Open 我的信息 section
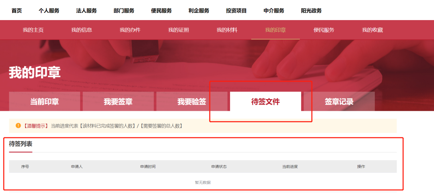This screenshot has height=196, width=434. [81, 30]
